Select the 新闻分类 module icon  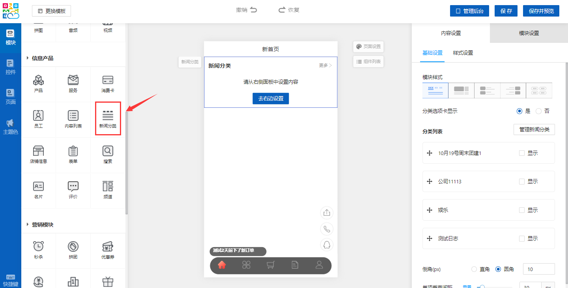pos(108,119)
